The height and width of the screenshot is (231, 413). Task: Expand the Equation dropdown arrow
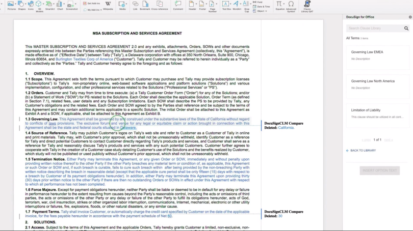284,4
